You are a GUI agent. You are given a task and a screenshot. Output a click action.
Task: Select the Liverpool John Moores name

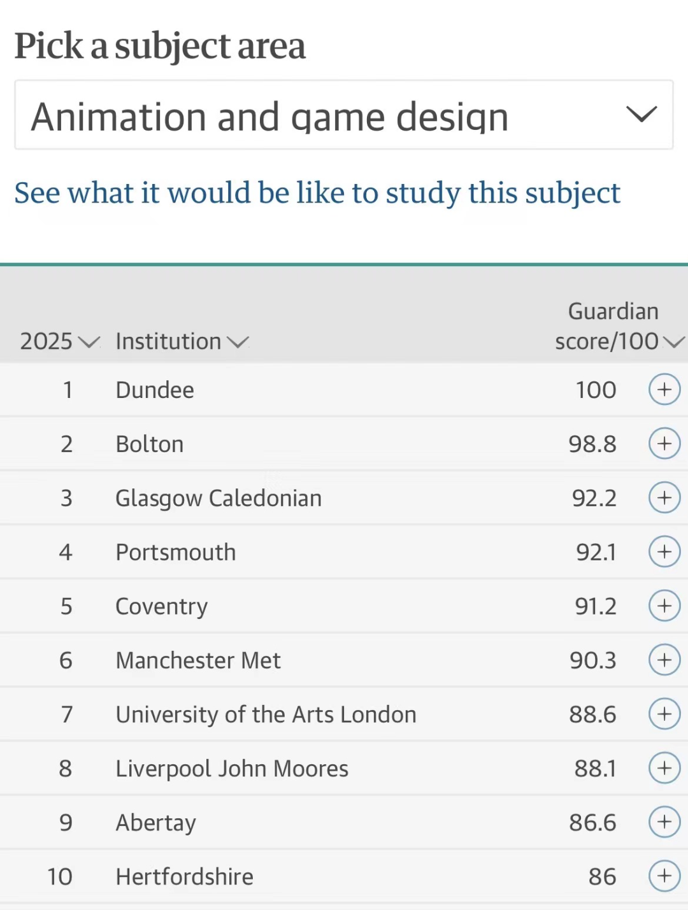(232, 769)
